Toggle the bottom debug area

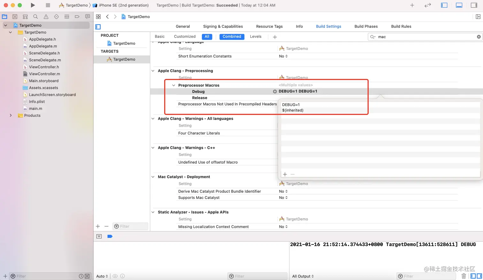pos(459,5)
